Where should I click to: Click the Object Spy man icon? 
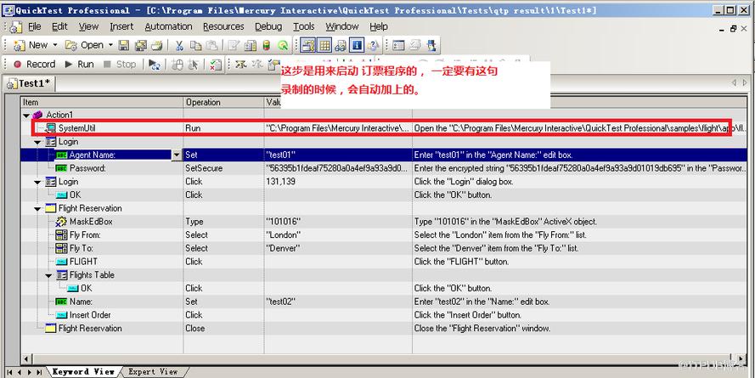click(x=431, y=45)
